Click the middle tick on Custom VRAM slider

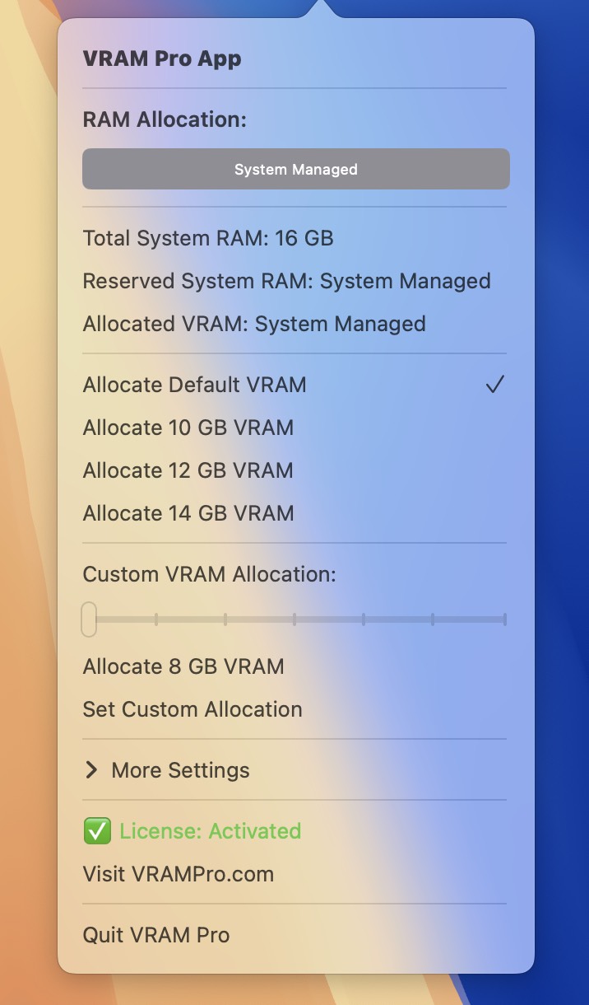pos(294,619)
